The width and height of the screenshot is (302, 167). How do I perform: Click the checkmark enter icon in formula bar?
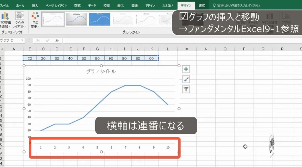pos(47,40)
